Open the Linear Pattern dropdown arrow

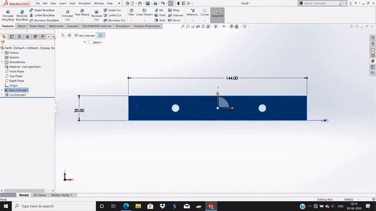pos(145,21)
